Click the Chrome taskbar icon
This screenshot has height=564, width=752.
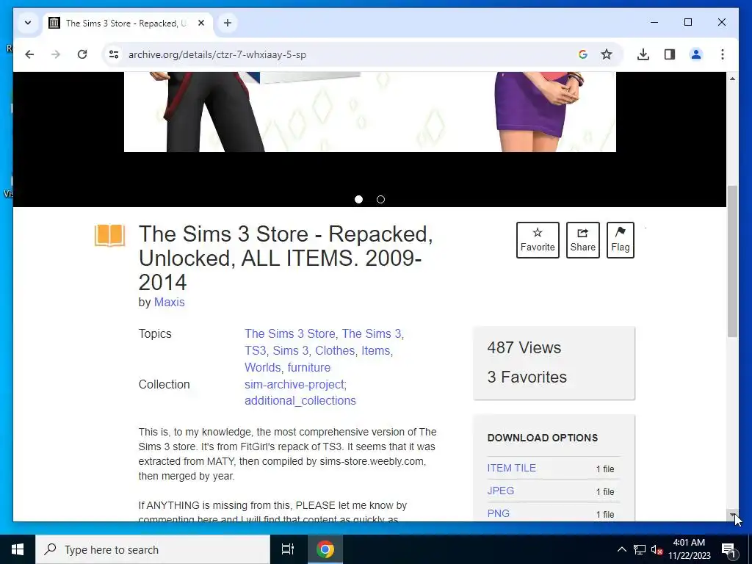(325, 549)
